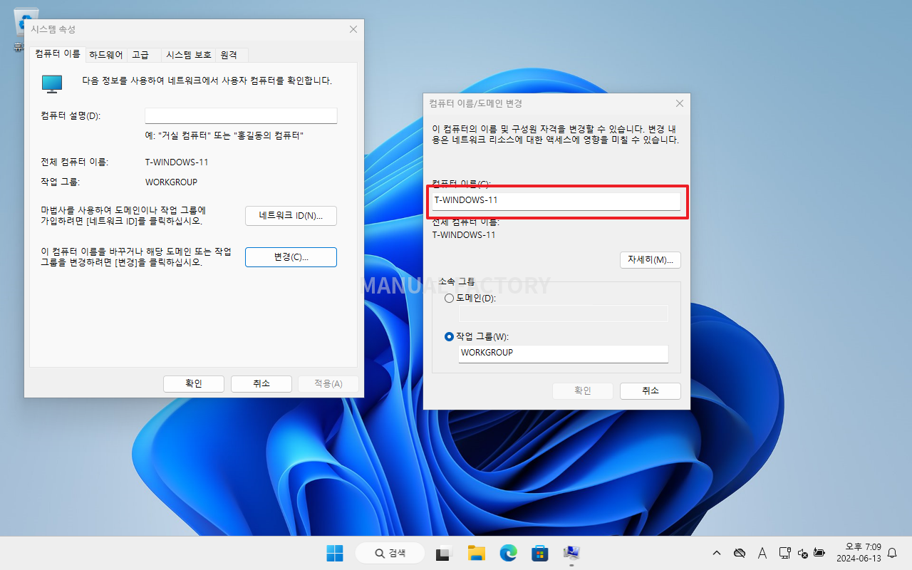Click the OneDrive cloud tray icon
Viewport: 912px width, 570px height.
pos(740,553)
